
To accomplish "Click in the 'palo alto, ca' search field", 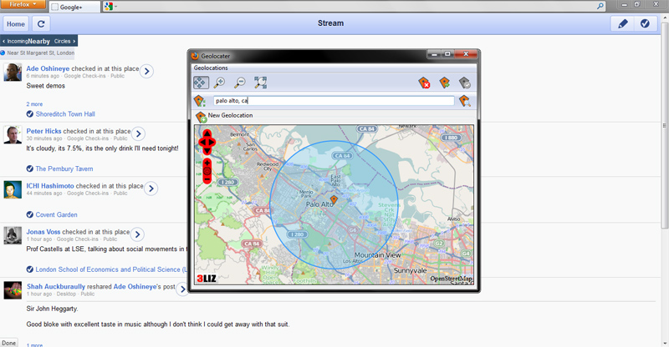I will [x=333, y=101].
